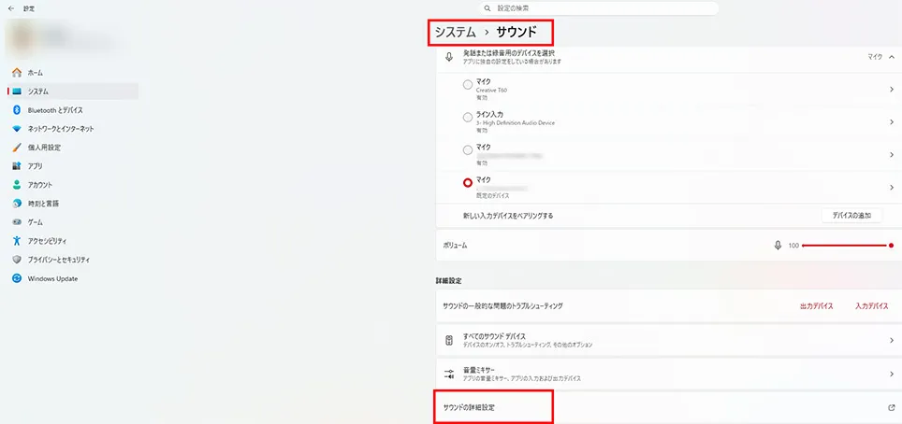Click the デバイスの追加 button
Screen dimensions: 902x424
pos(851,216)
